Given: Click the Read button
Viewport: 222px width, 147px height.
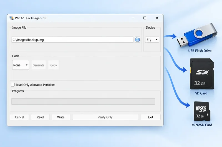Looking at the screenshot, I should click(x=40, y=117).
